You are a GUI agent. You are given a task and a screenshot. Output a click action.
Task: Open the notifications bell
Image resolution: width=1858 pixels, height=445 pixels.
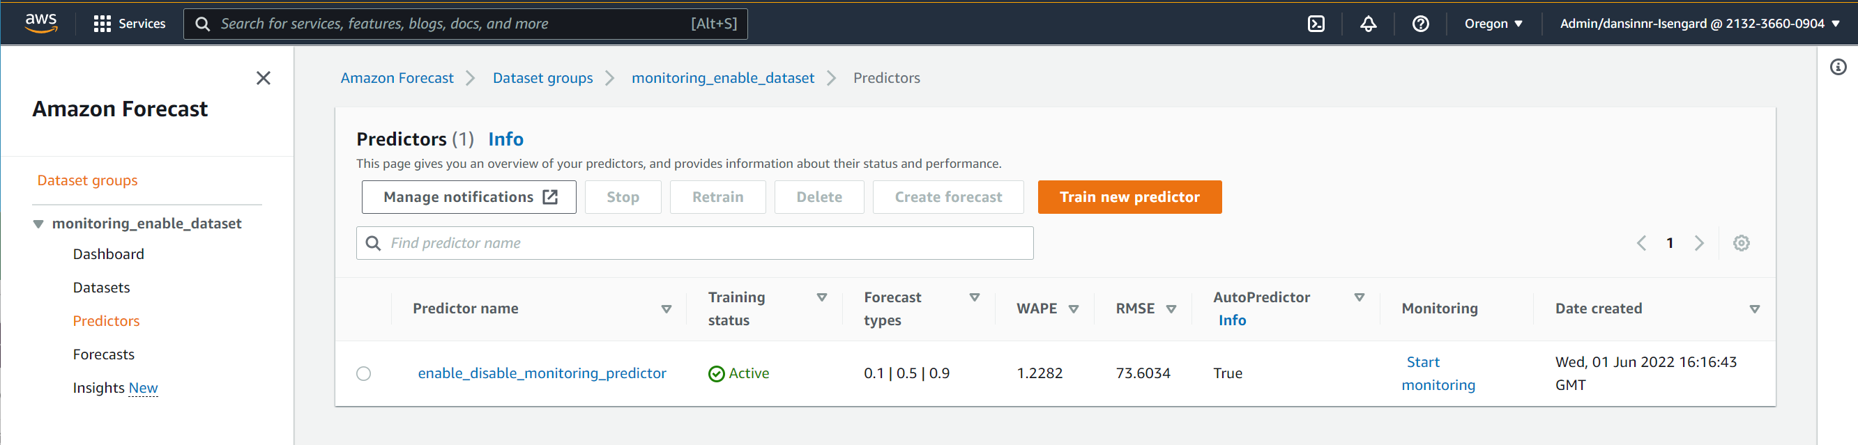(x=1368, y=24)
